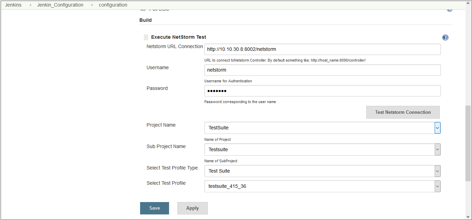Click the Password field label
Viewport: 472px width, 220px height.
pyautogui.click(x=157, y=88)
